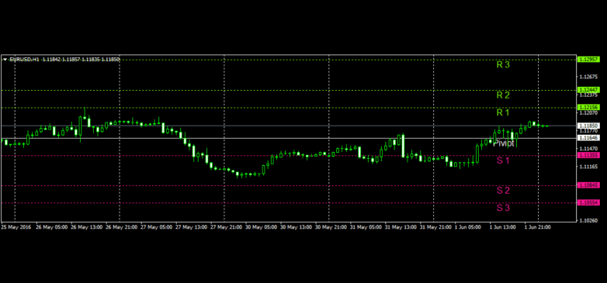Click the S 2 support label
The height and width of the screenshot is (283, 607).
click(x=503, y=190)
